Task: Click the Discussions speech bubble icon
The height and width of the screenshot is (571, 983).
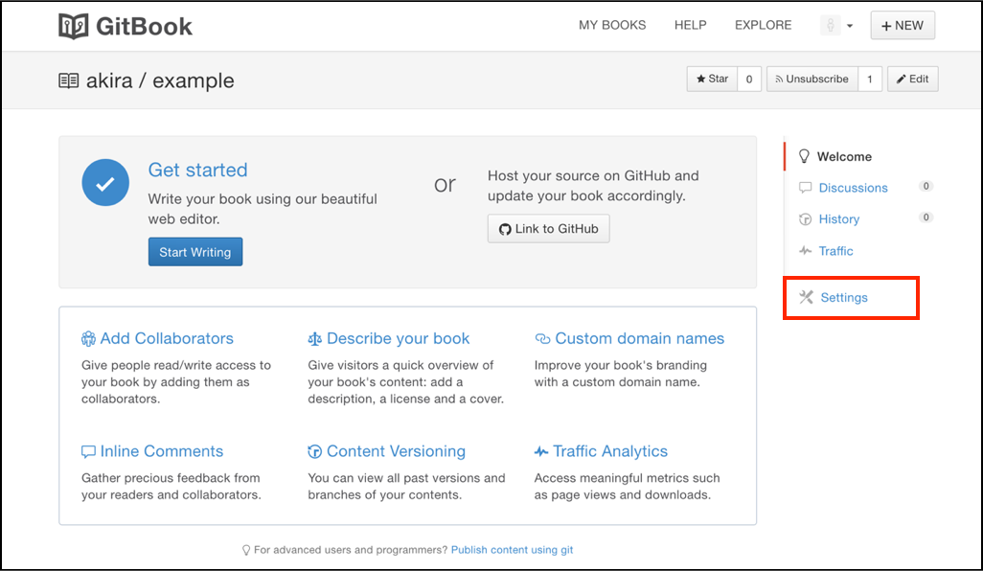Action: [805, 188]
